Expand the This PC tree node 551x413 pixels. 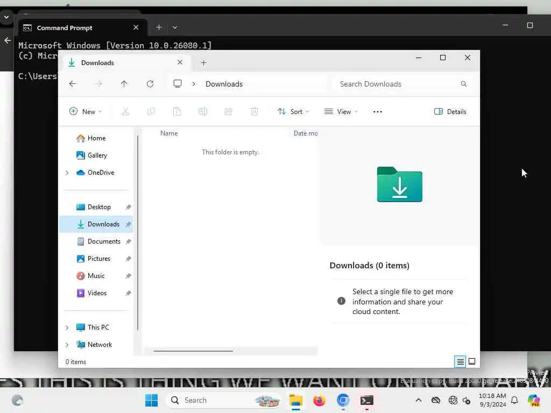(67, 327)
